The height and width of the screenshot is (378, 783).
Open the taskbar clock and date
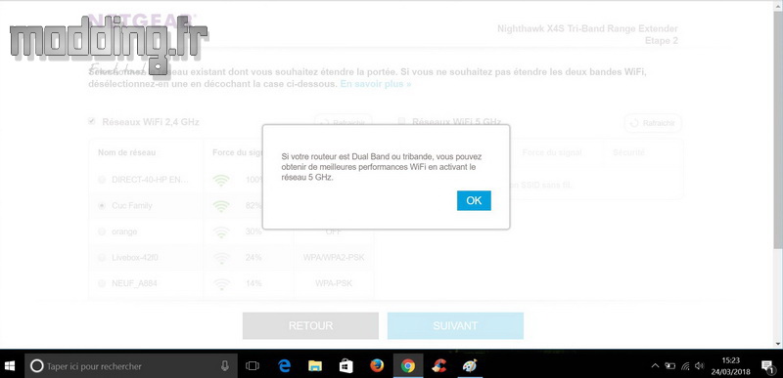tap(730, 366)
